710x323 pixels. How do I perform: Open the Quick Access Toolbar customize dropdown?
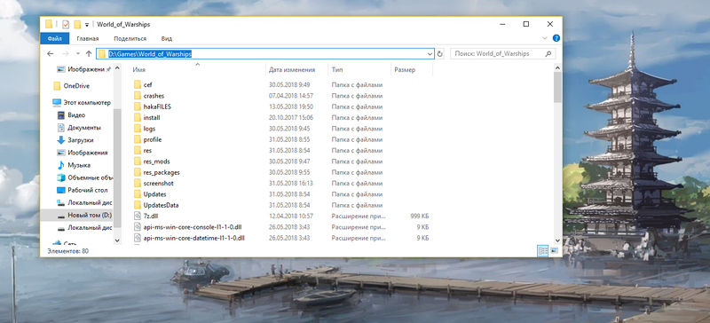pyautogui.click(x=87, y=25)
